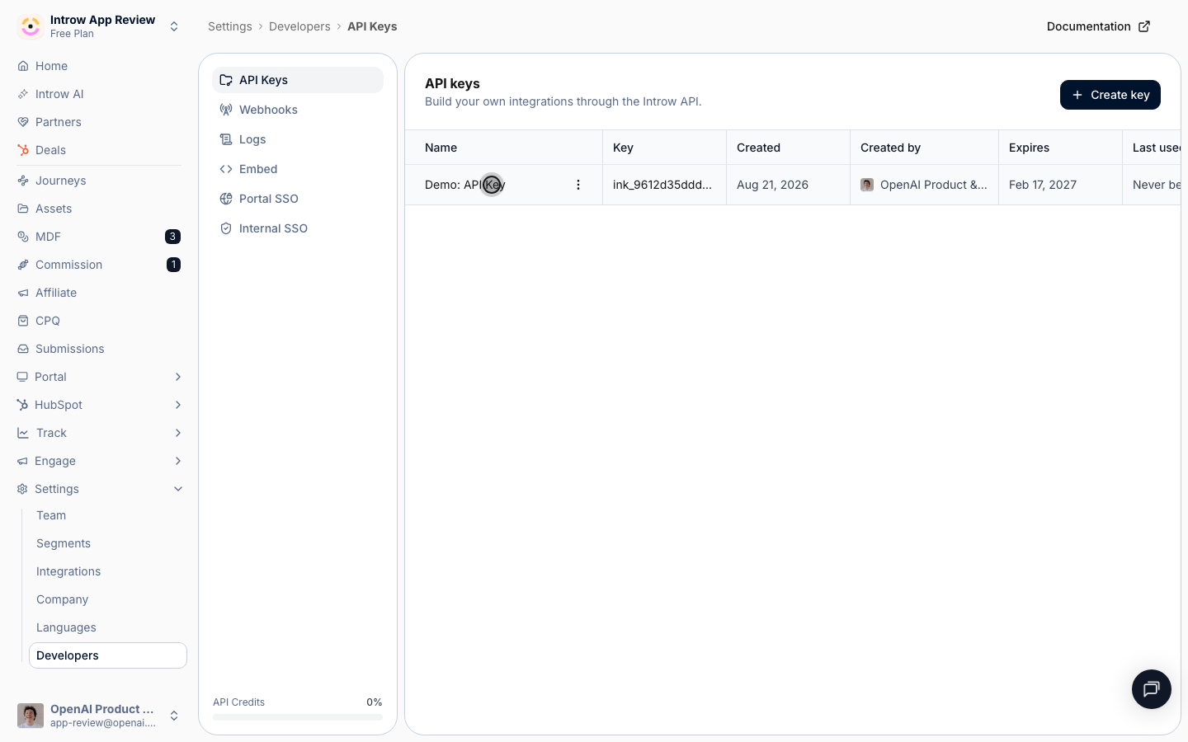Expand the Track submenu
Screen dimensions: 1188x742
click(178, 433)
